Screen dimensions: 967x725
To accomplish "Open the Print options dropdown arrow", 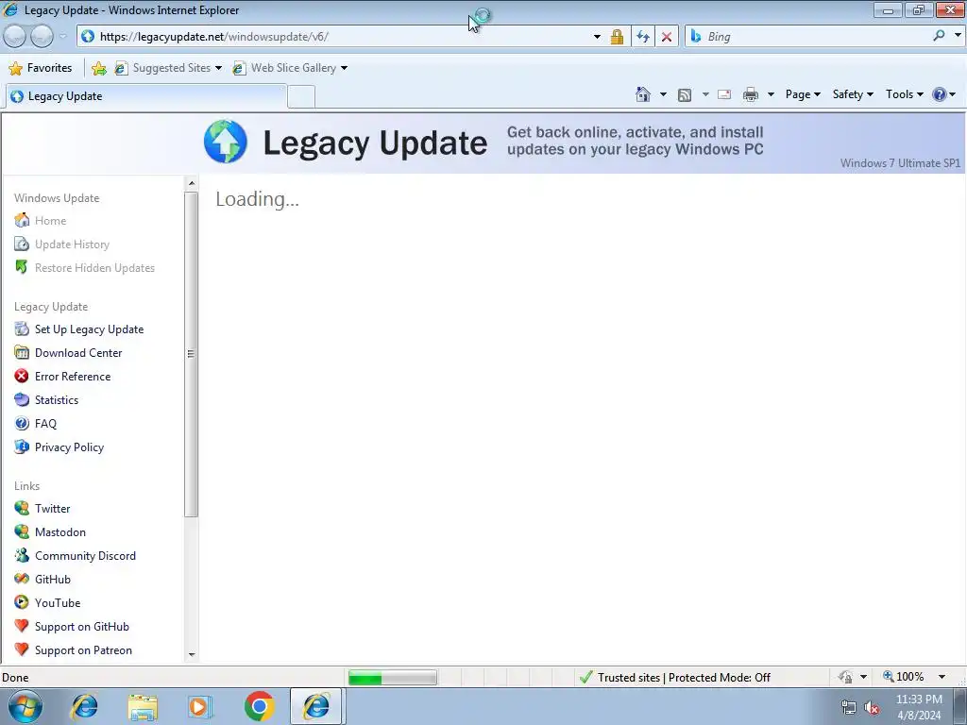I will 771,94.
